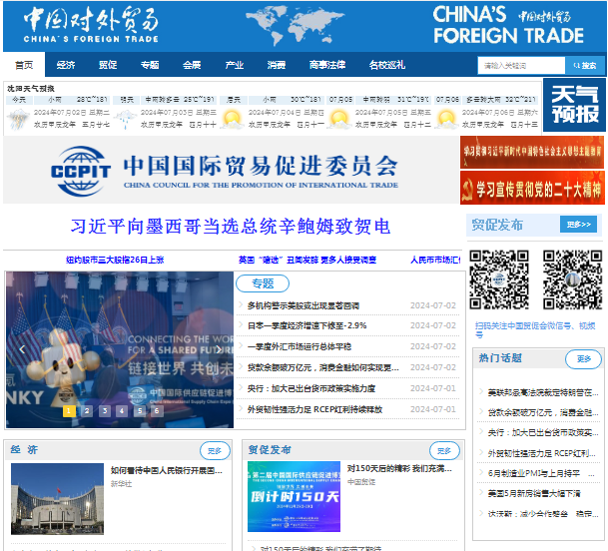Click the CCPIT globe logo
This screenshot has width=608, height=551.
click(81, 171)
